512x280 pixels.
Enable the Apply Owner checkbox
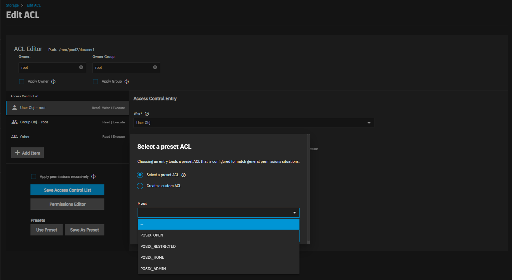[22, 82]
